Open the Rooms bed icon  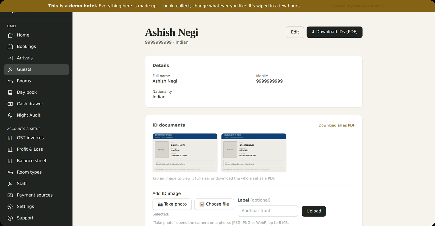pyautogui.click(x=10, y=81)
